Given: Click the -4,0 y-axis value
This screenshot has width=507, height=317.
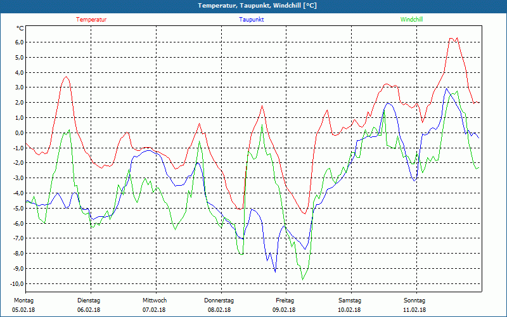Looking at the screenshot, I should point(18,193).
